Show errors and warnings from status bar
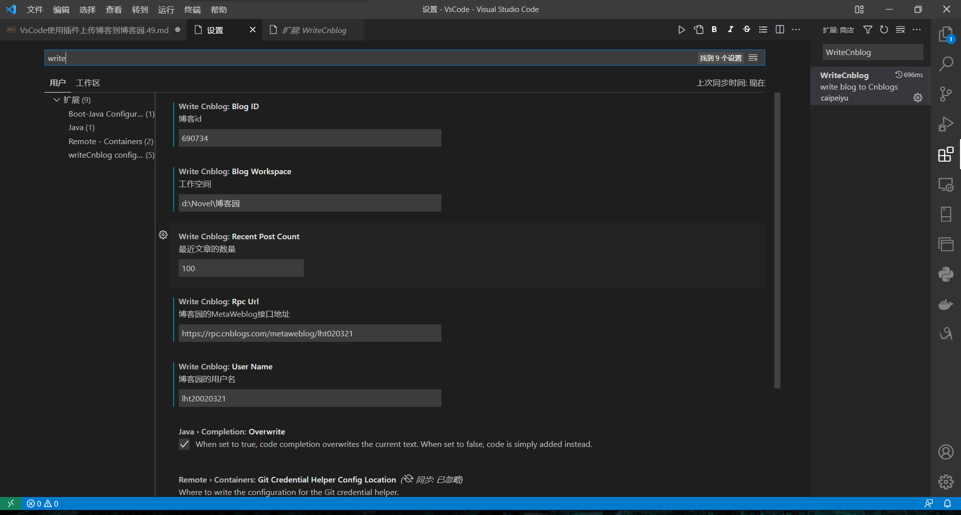The image size is (961, 515). click(x=43, y=503)
